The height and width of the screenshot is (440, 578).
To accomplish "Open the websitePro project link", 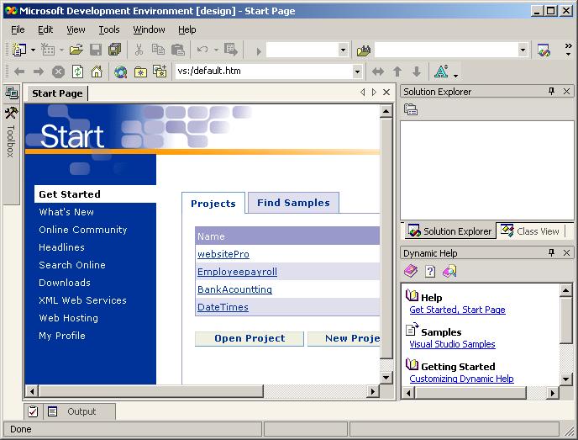I will pos(223,254).
